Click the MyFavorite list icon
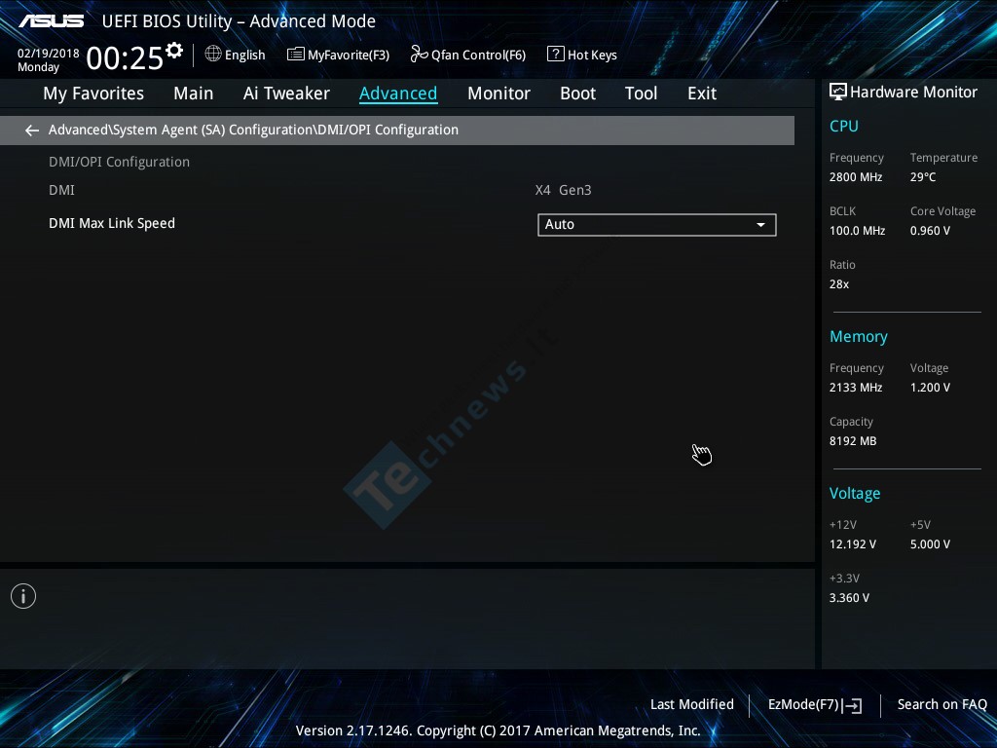This screenshot has height=748, width=997. coord(295,55)
